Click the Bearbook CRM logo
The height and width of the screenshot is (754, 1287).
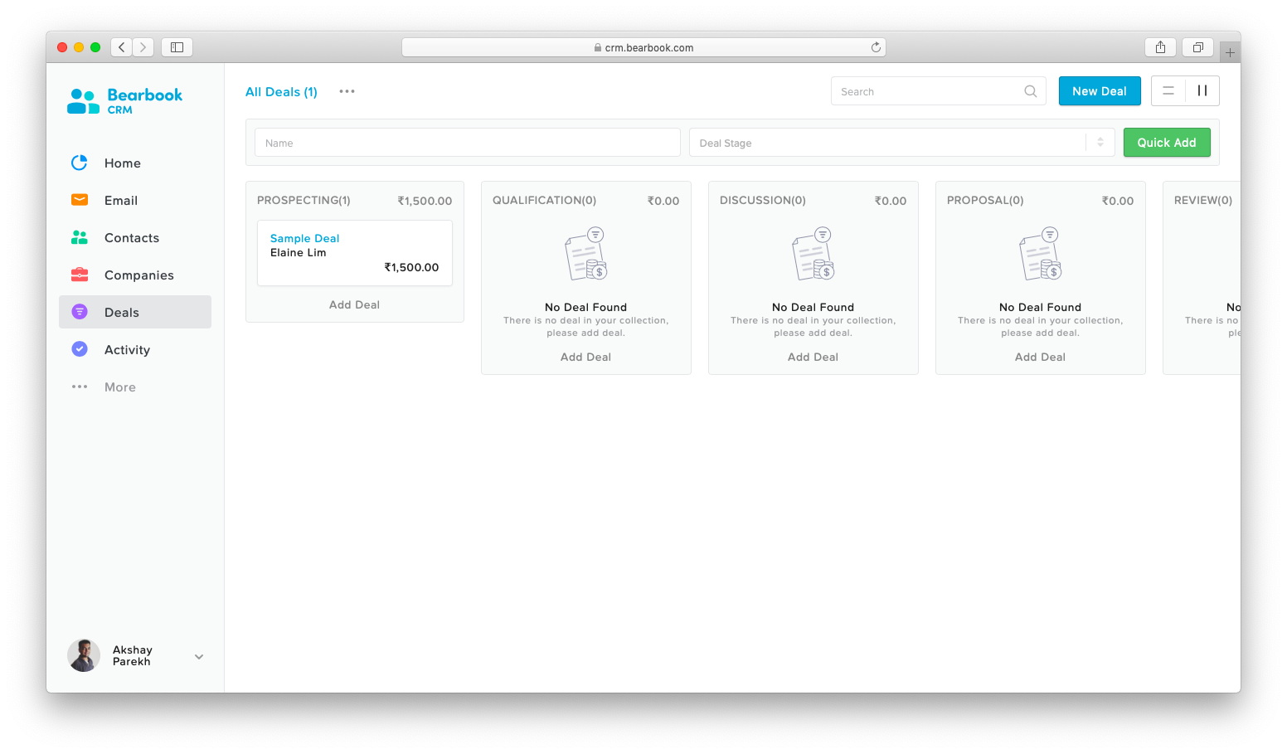point(124,101)
